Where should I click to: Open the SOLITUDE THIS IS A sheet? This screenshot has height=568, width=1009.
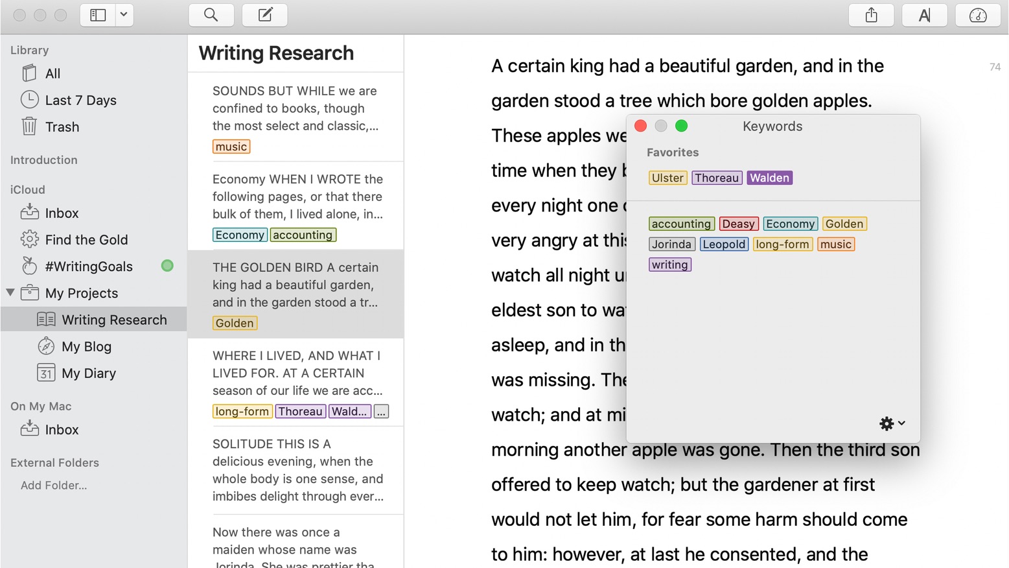point(296,470)
